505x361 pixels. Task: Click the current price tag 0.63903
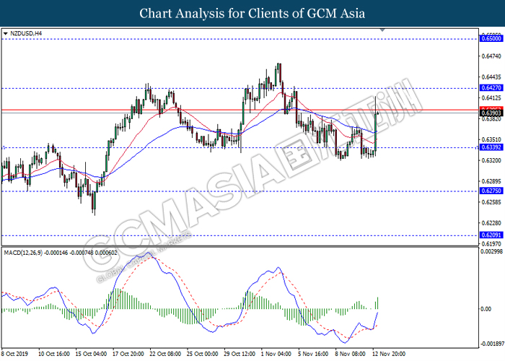pyautogui.click(x=491, y=113)
